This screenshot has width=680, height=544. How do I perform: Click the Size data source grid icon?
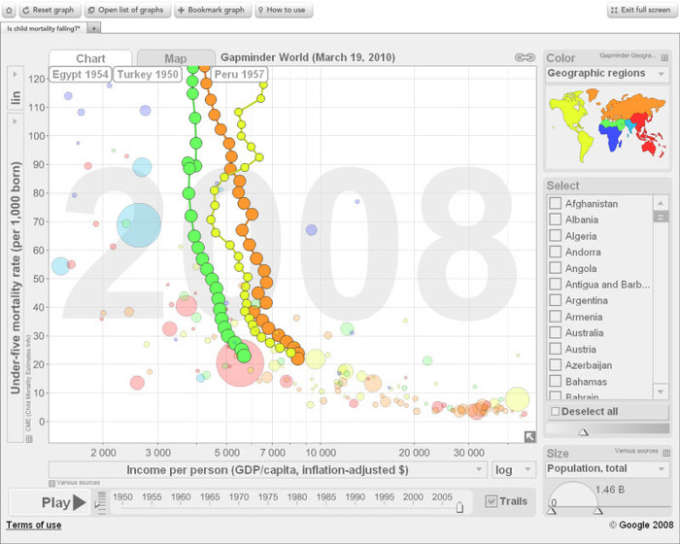[666, 453]
